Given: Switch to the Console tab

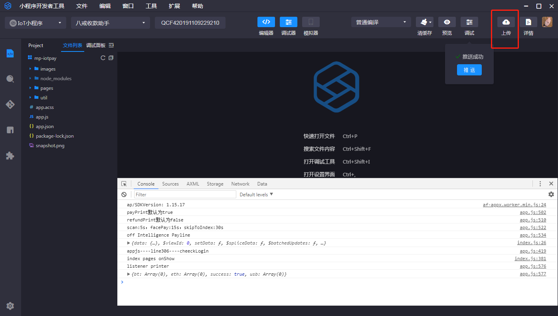Looking at the screenshot, I should (146, 184).
